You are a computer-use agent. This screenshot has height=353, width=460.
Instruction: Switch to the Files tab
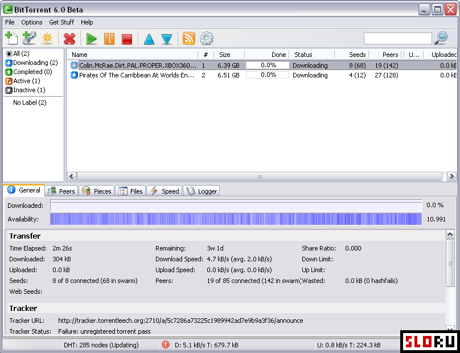click(130, 191)
